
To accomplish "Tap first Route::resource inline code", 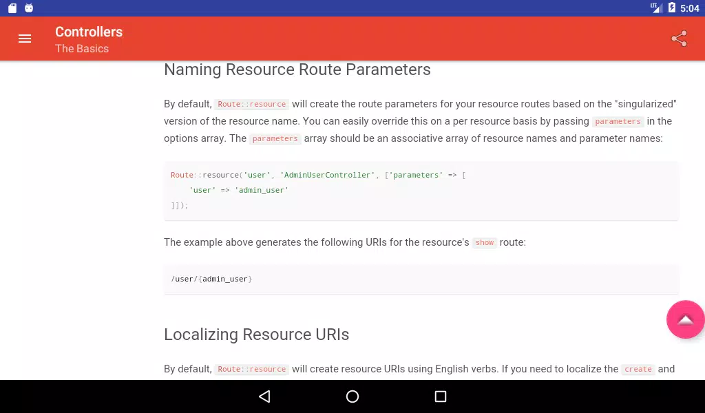I will tap(252, 104).
